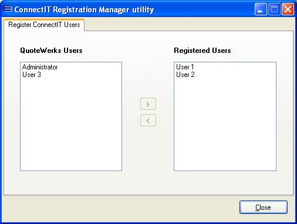Click the ConnectIT app icon in title bar

[8, 9]
